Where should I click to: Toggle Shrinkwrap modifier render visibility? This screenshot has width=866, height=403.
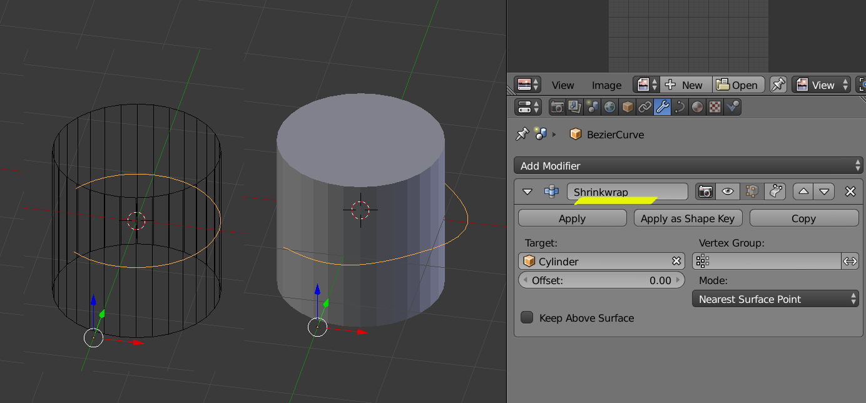click(706, 191)
